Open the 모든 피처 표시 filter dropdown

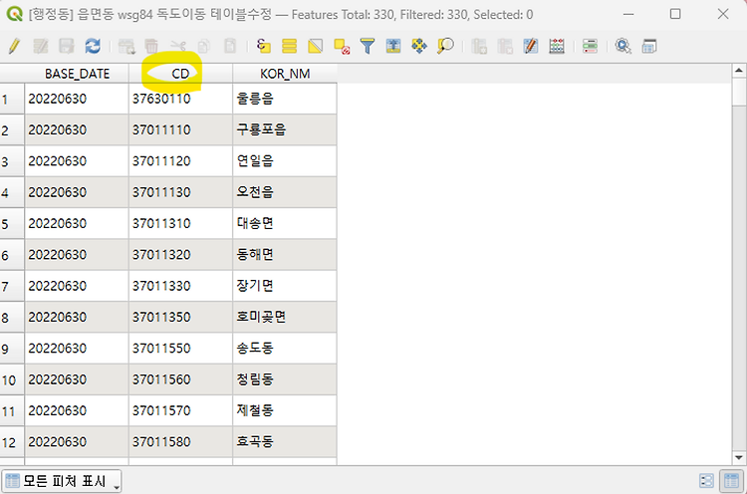click(62, 481)
